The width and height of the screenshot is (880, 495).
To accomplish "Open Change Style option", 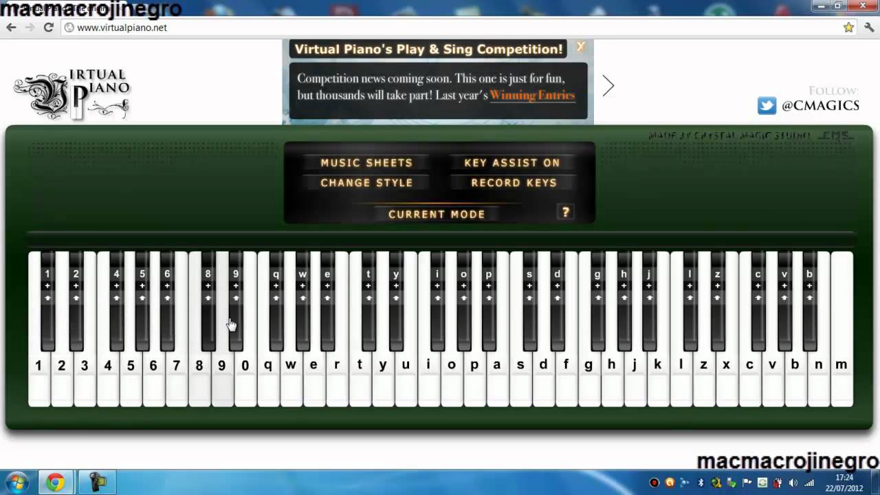I will click(x=366, y=183).
